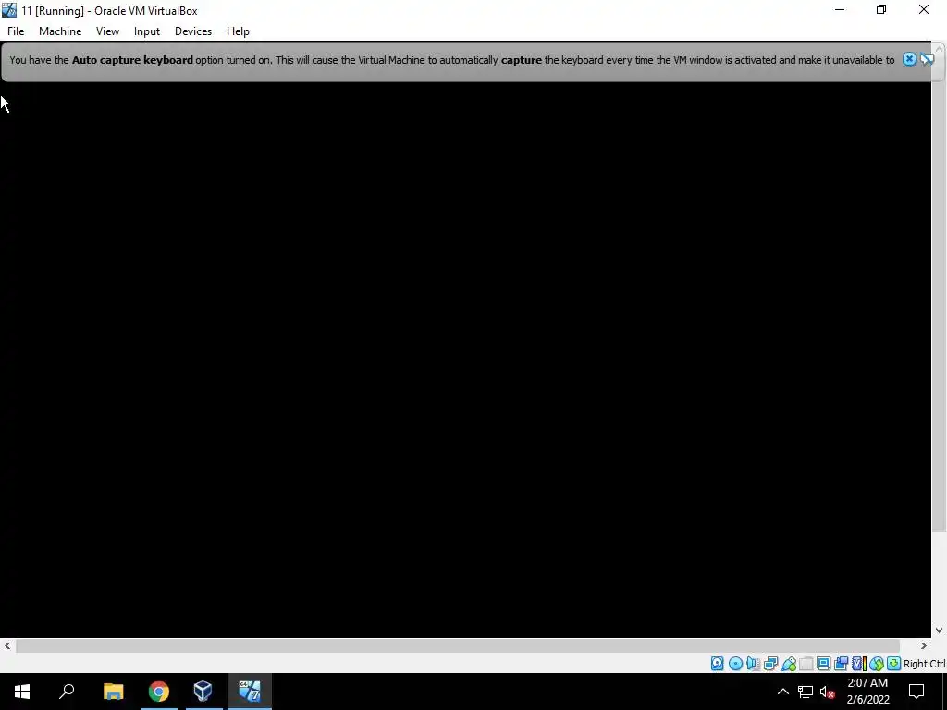Click the hard disk activity status icon
Image resolution: width=947 pixels, height=710 pixels.
click(717, 664)
